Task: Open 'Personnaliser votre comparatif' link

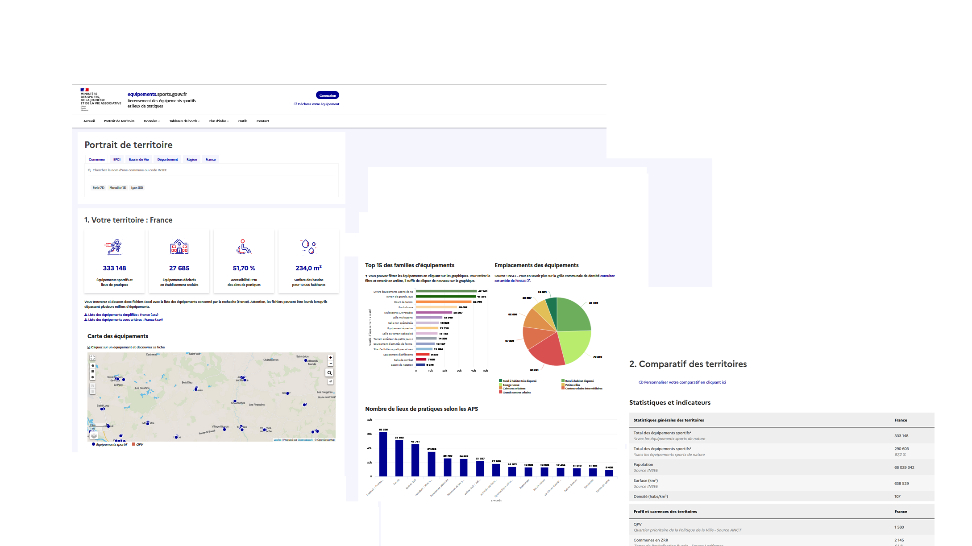Action: 685,382
